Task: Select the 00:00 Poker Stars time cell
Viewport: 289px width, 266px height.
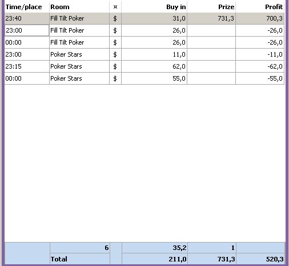Action: 27,78
